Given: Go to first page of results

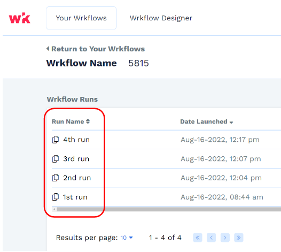Looking at the screenshot, I should click(x=198, y=238).
